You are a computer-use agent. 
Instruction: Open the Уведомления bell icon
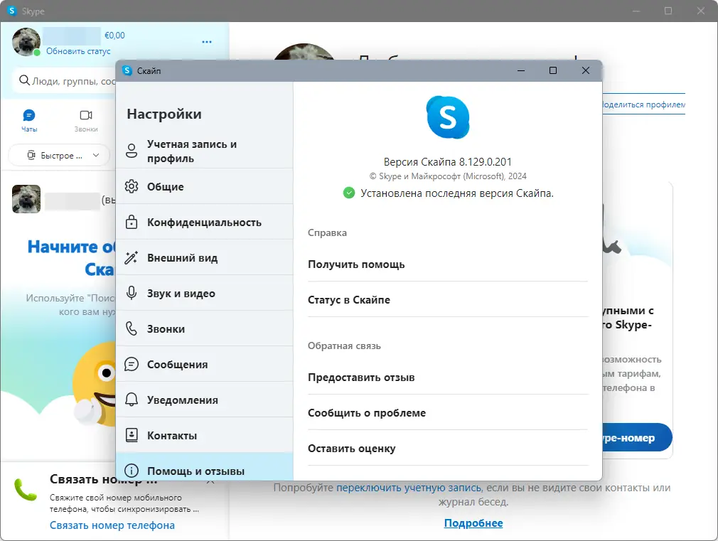pyautogui.click(x=132, y=400)
